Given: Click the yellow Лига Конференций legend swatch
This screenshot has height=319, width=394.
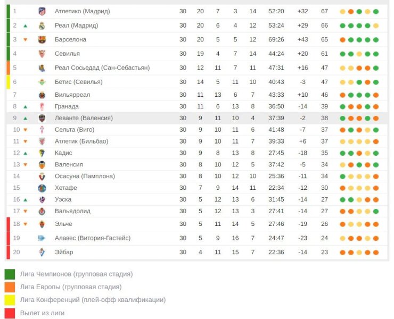Looking at the screenshot, I should (x=10, y=300).
